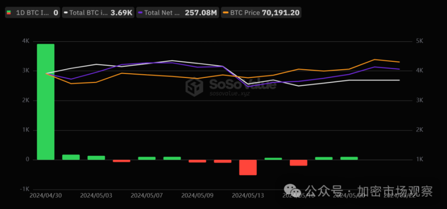Click the white line marker beside Total BTC

(x=65, y=13)
